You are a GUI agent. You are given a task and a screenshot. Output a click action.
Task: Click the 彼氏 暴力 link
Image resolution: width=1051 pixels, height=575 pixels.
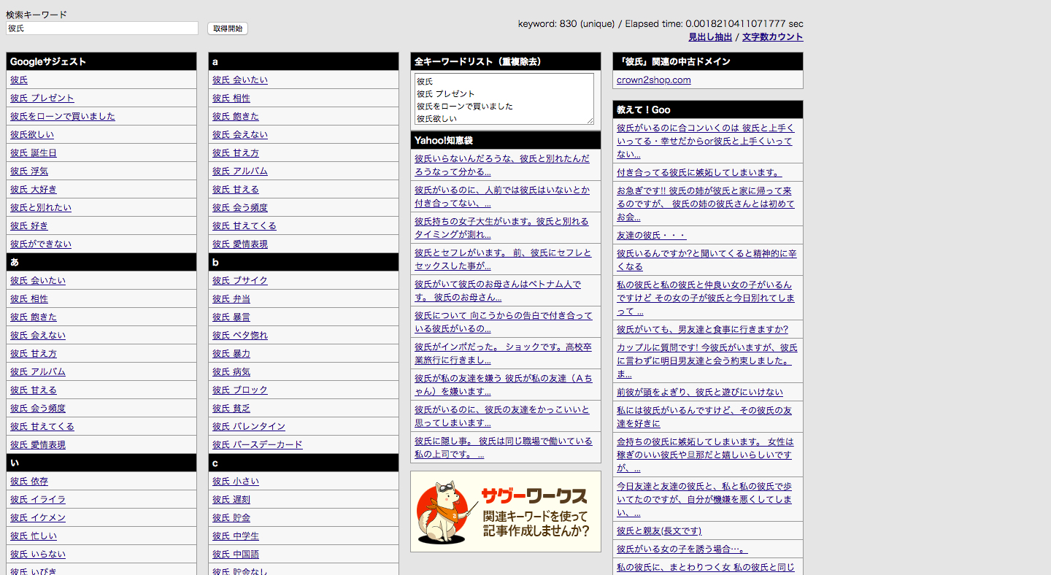click(x=231, y=353)
